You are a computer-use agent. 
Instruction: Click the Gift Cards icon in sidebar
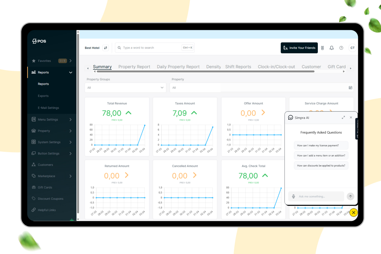[x=34, y=187]
